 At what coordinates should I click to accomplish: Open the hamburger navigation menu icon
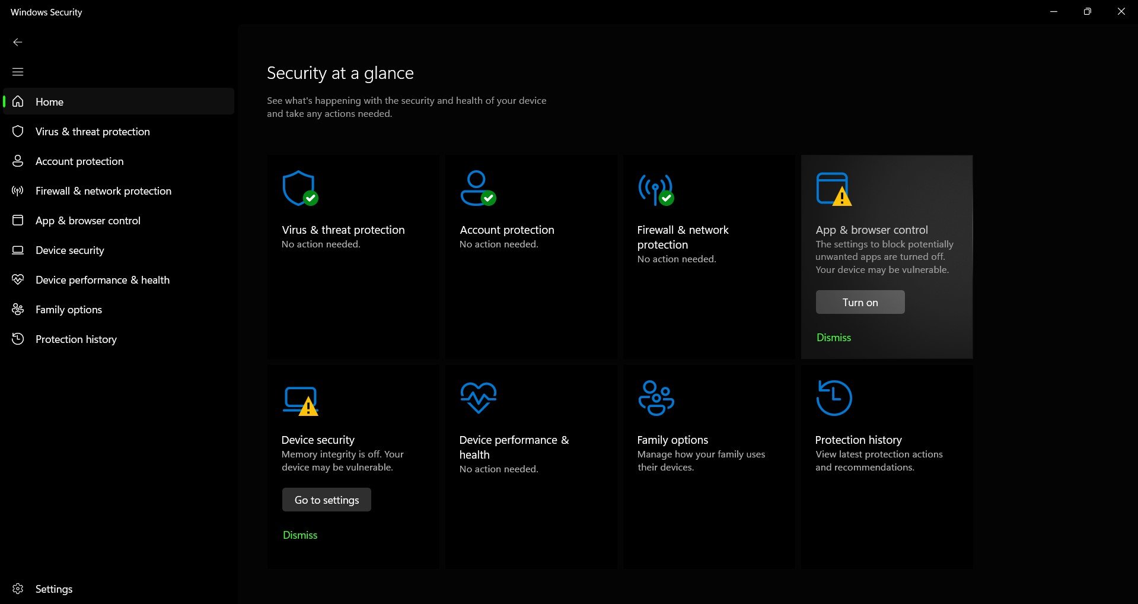pyautogui.click(x=18, y=72)
